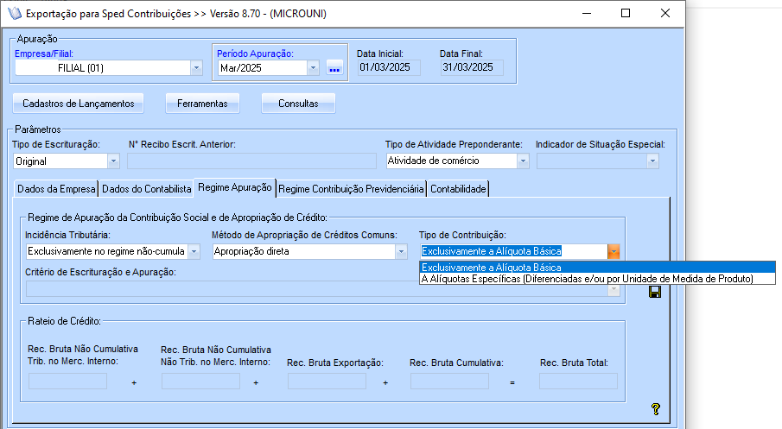Click the Rec. Bruta Total field
The image size is (782, 429).
578,382
